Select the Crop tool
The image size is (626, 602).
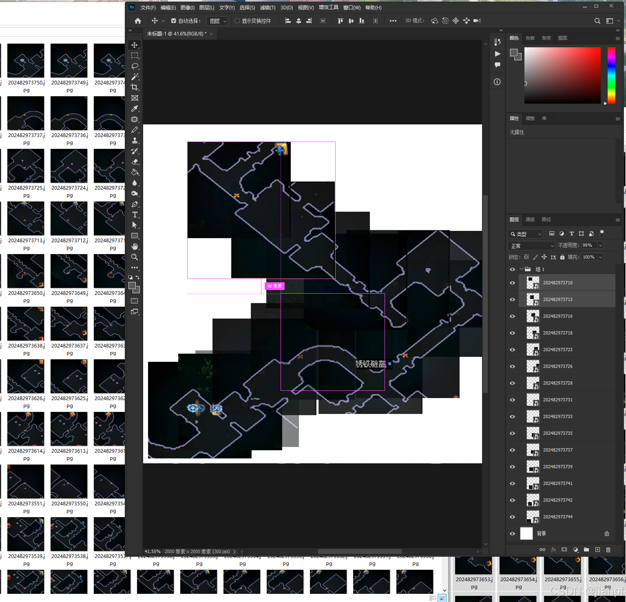135,87
